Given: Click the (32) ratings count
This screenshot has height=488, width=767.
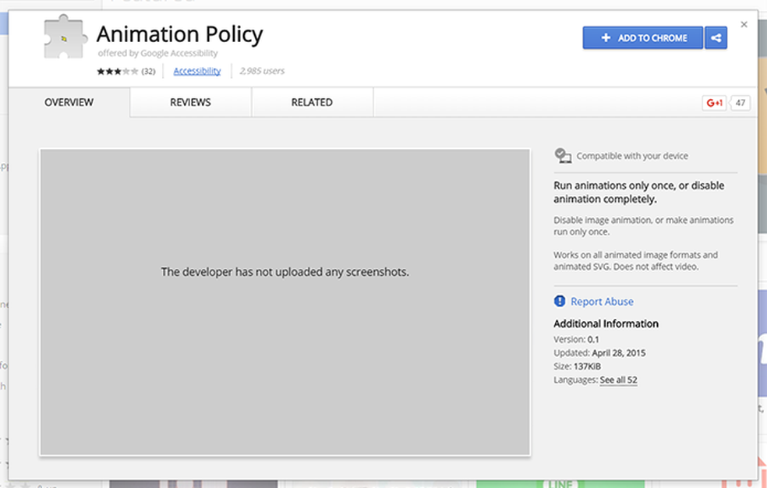Looking at the screenshot, I should pyautogui.click(x=148, y=71).
